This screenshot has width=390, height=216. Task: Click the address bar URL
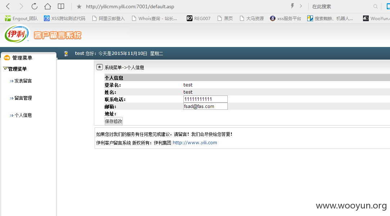point(130,7)
